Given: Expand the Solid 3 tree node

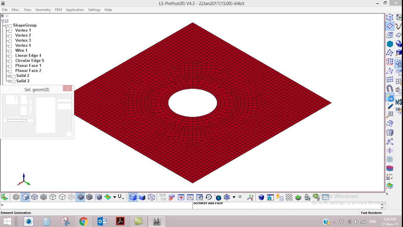Looking at the screenshot, I should tap(10, 81).
